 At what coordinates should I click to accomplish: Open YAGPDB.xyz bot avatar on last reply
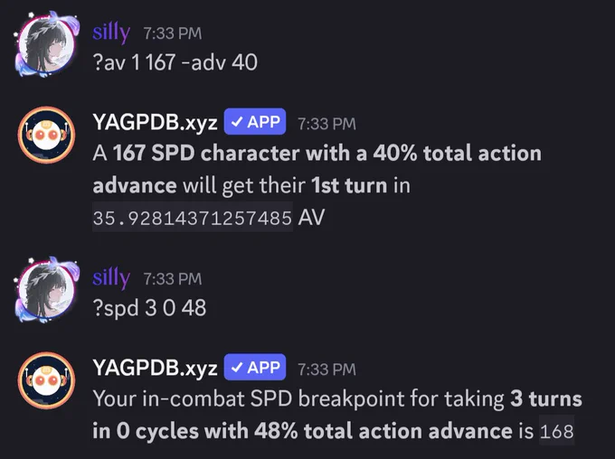click(x=46, y=380)
